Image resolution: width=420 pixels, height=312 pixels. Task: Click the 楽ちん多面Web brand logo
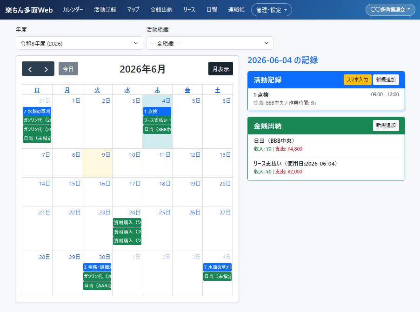(29, 10)
